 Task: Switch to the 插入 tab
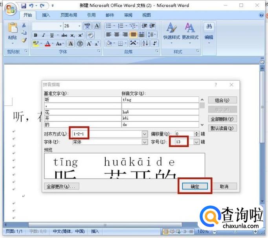point(46,15)
